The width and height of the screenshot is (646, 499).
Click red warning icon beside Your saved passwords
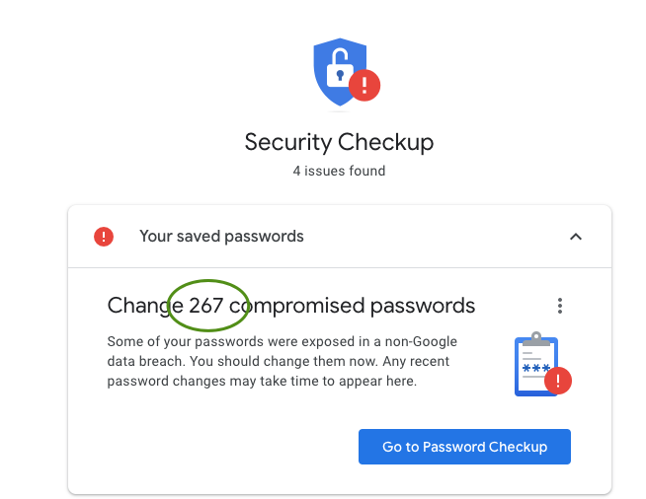pyautogui.click(x=104, y=237)
